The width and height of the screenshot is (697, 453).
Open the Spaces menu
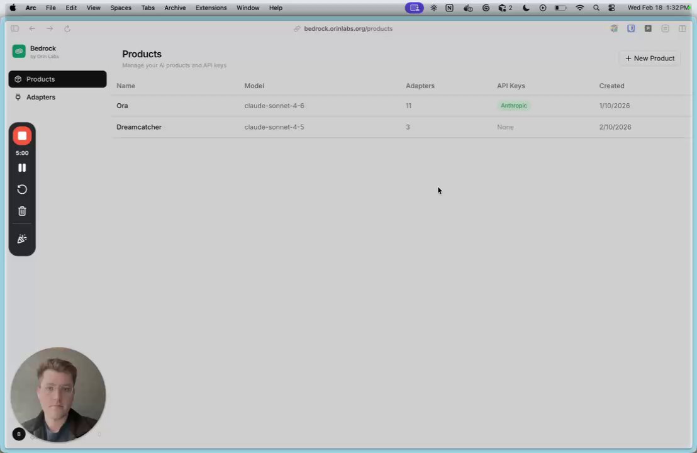click(x=120, y=8)
